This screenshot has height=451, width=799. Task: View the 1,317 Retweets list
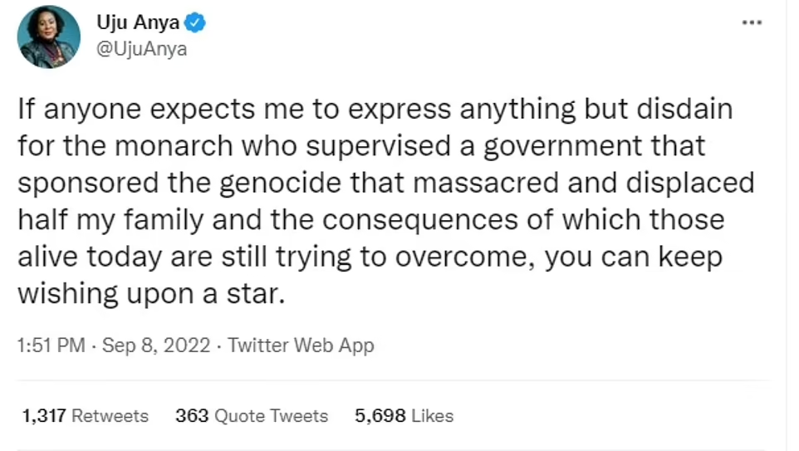[x=85, y=415]
